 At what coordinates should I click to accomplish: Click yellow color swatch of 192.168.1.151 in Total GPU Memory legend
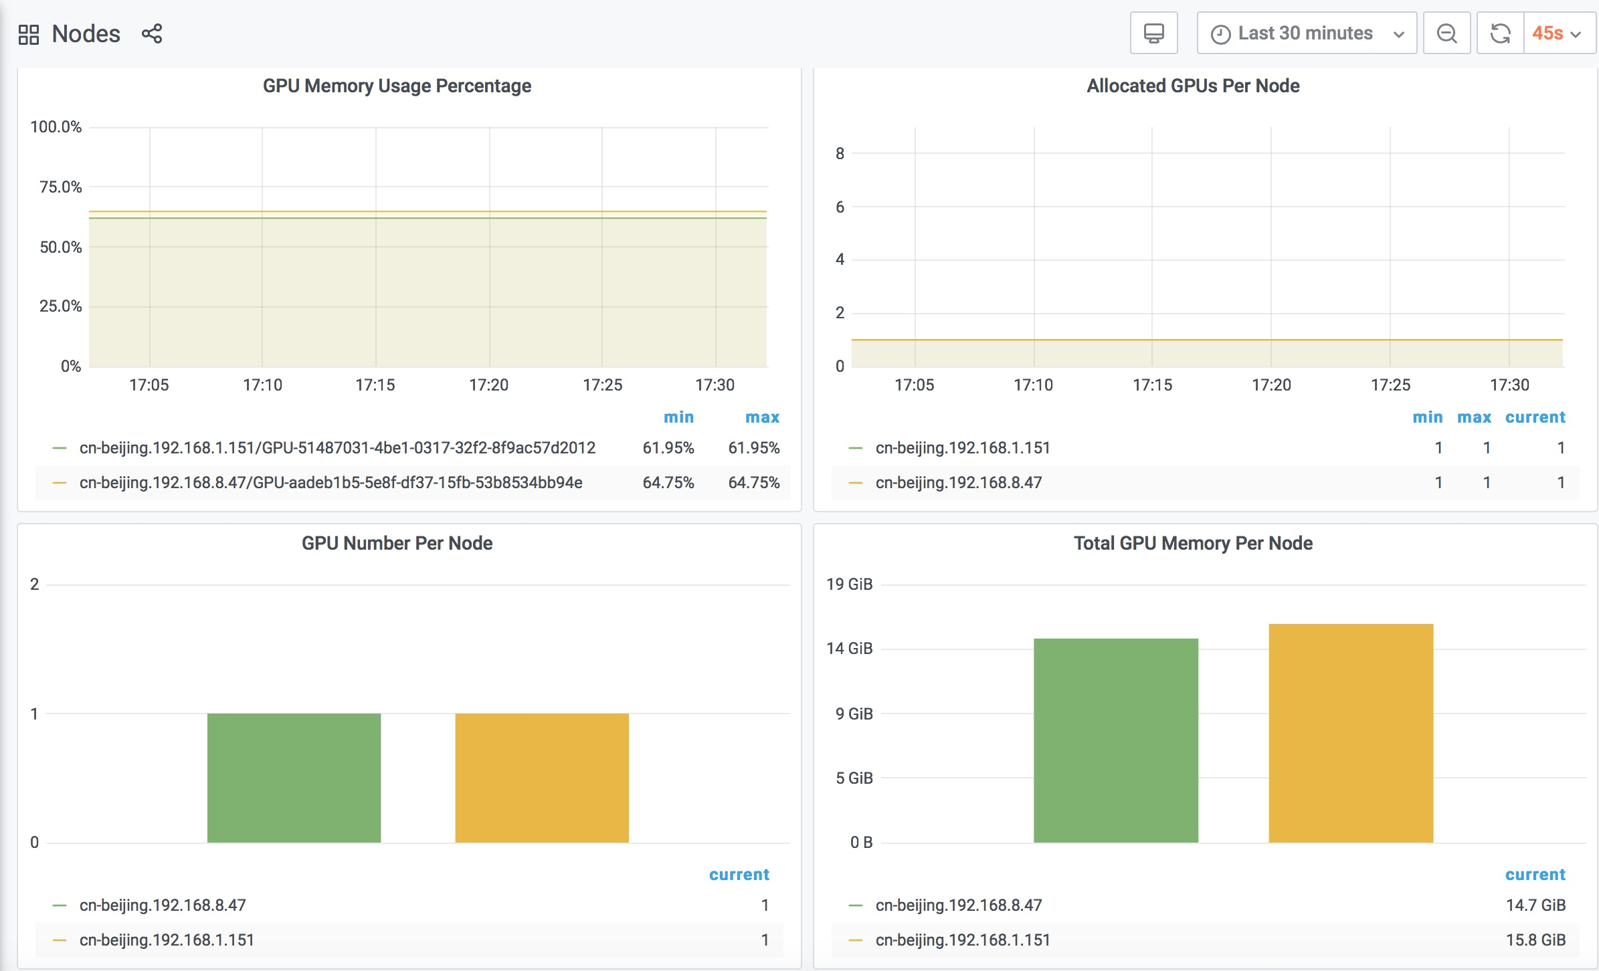[x=856, y=940]
